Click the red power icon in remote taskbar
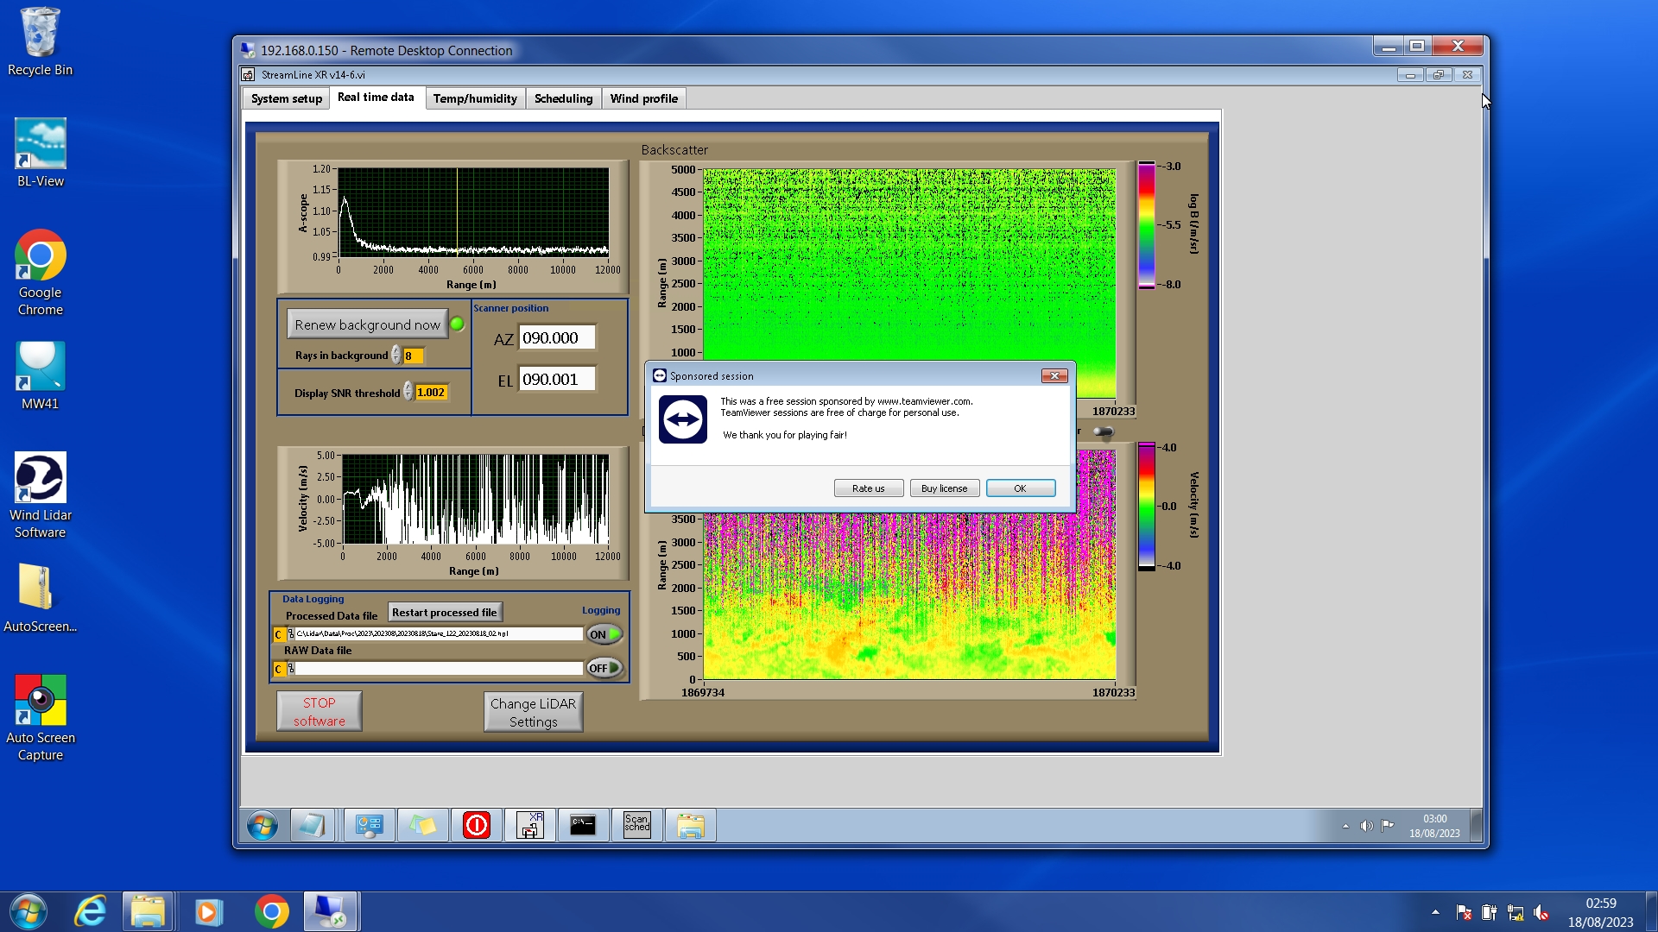Image resolution: width=1658 pixels, height=932 pixels. (x=476, y=825)
